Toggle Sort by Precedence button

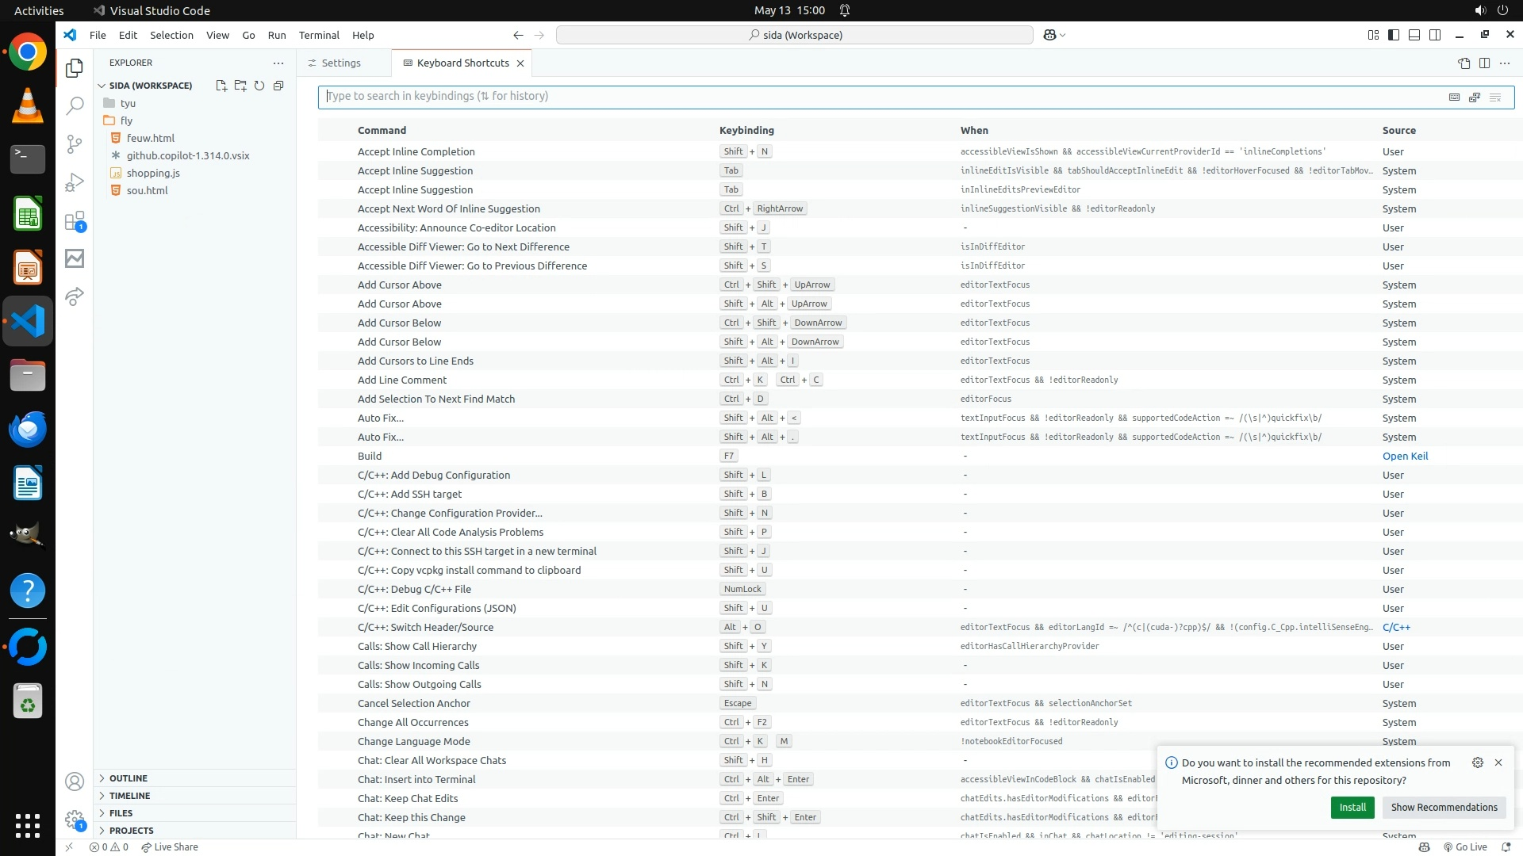click(1475, 97)
